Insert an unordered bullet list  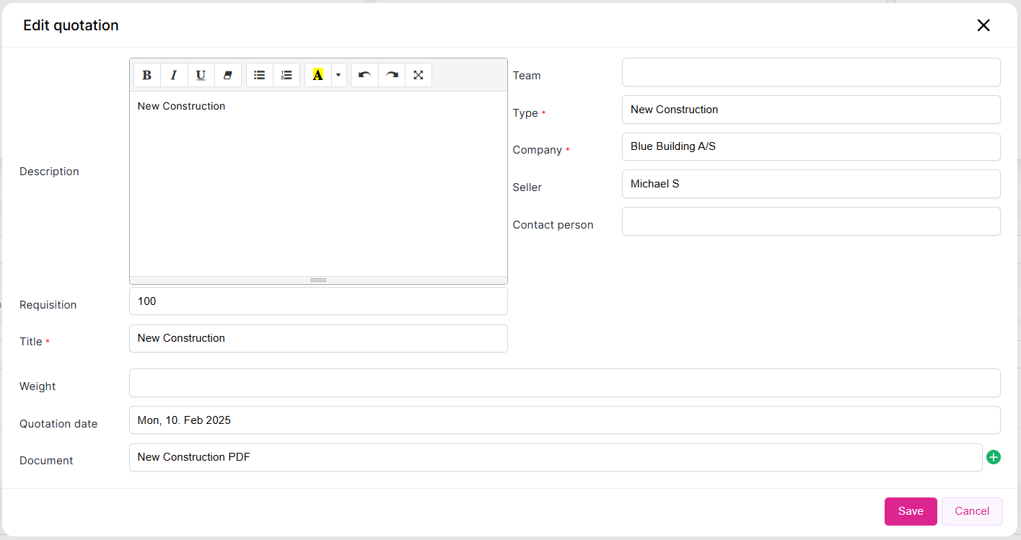pyautogui.click(x=260, y=75)
